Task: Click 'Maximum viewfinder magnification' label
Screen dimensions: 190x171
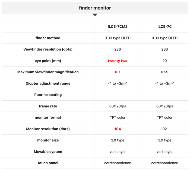Action: pos(48,72)
